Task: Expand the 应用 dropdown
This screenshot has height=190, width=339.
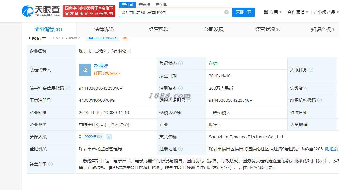Action: coord(280,12)
